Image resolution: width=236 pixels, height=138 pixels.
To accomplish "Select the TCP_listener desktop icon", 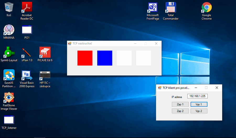I will 9,120.
